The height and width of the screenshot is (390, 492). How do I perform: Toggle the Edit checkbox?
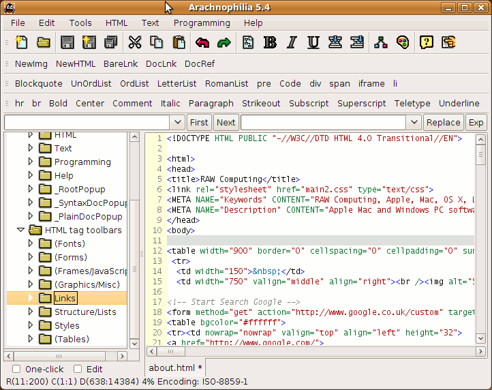click(x=78, y=369)
